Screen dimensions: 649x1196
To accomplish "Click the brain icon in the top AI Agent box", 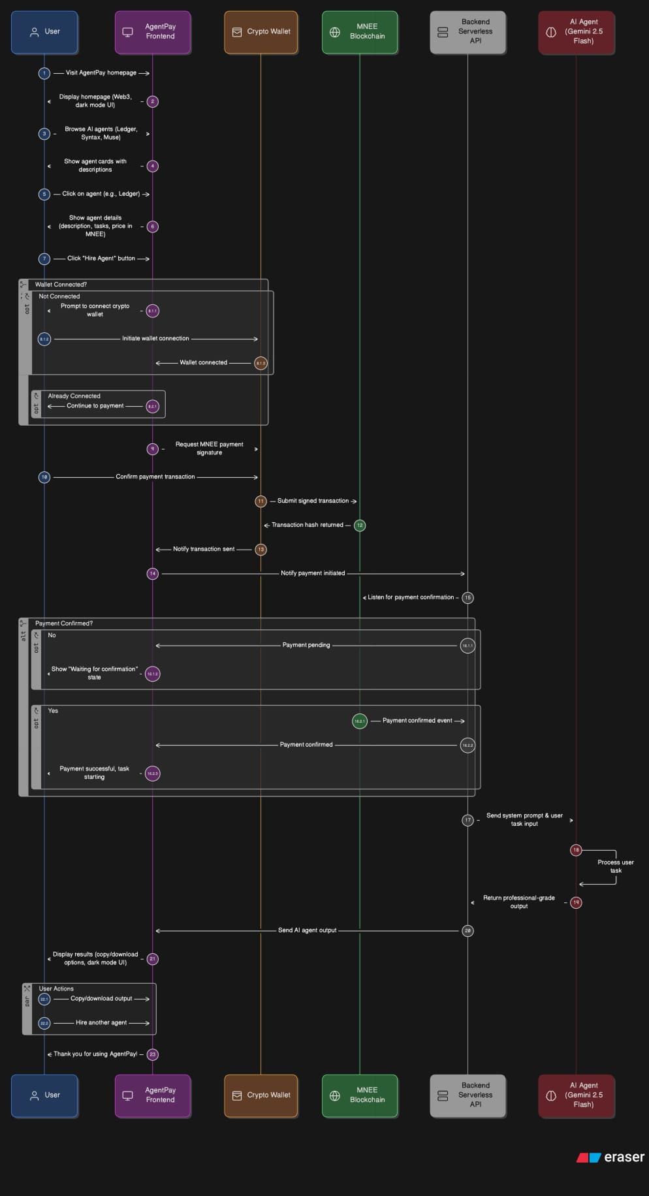I will (x=551, y=31).
